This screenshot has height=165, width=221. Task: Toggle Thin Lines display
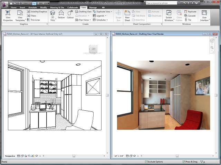(33, 20)
